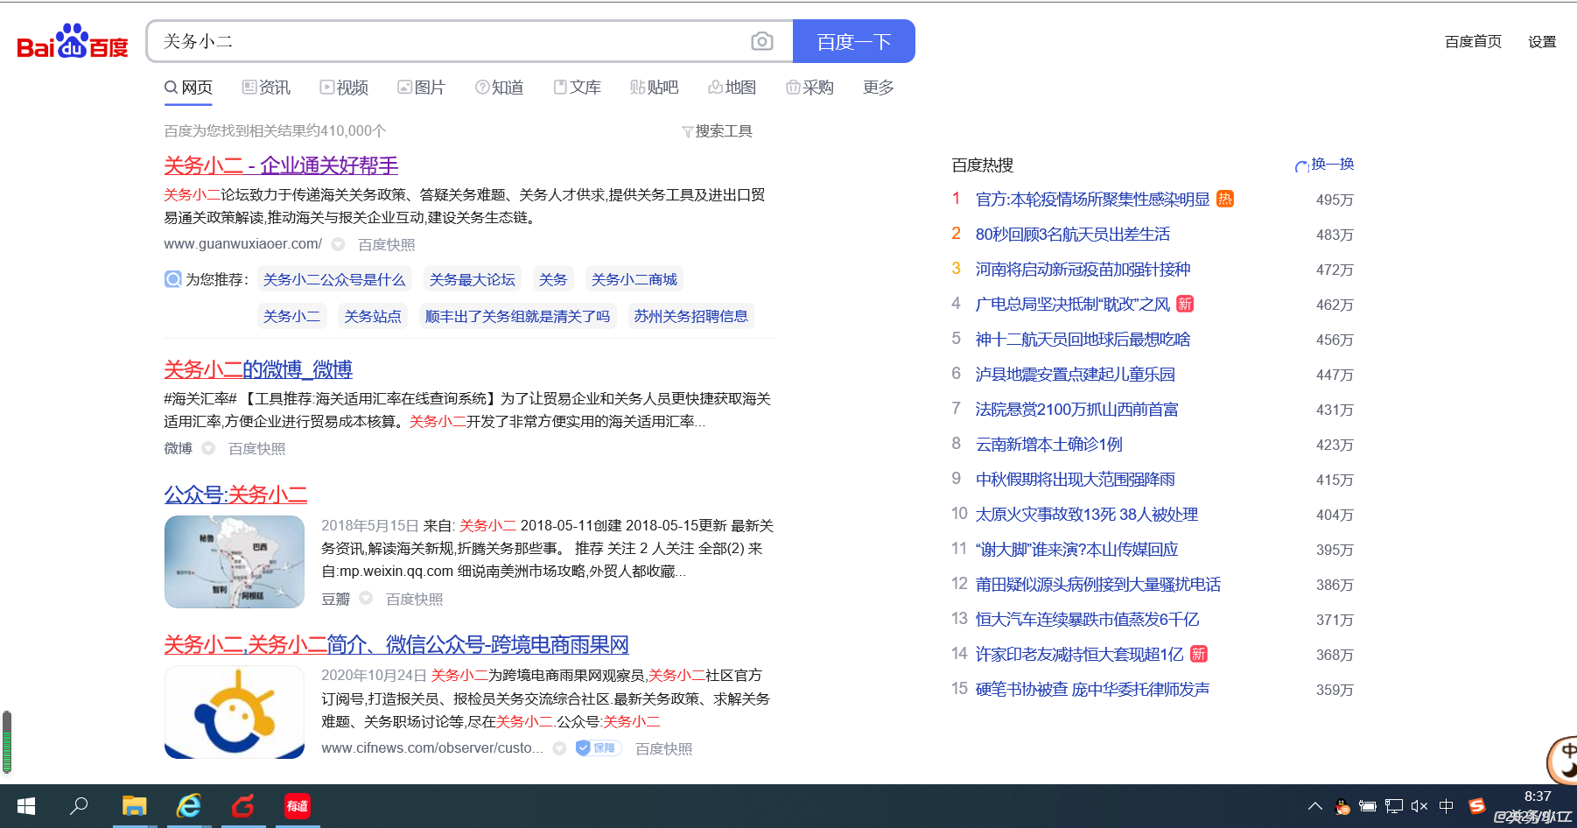Open result 关务小二的微博_微博
1577x828 pixels.
coord(258,369)
